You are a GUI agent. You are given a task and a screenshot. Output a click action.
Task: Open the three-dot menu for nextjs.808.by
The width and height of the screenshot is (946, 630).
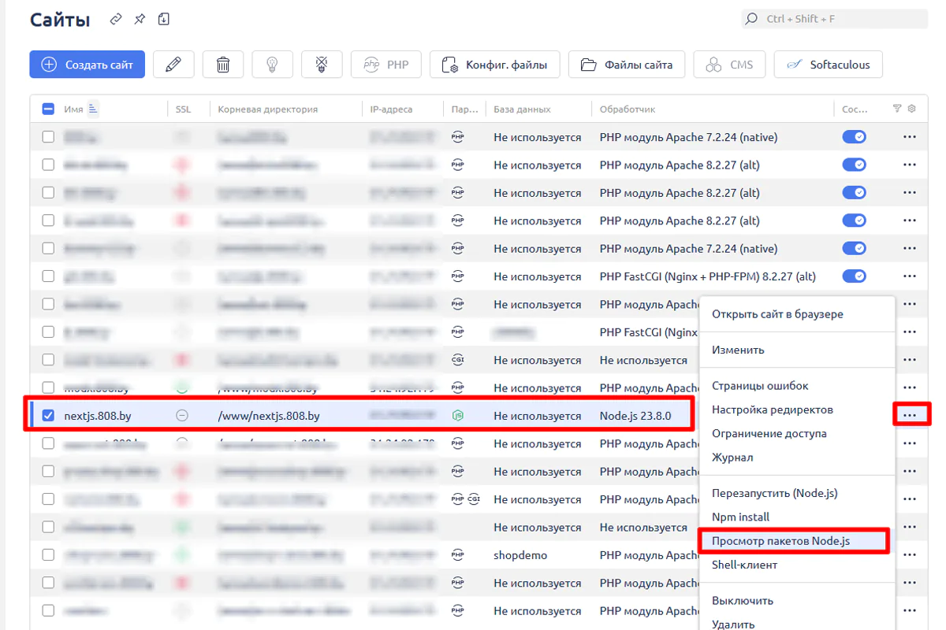(911, 415)
